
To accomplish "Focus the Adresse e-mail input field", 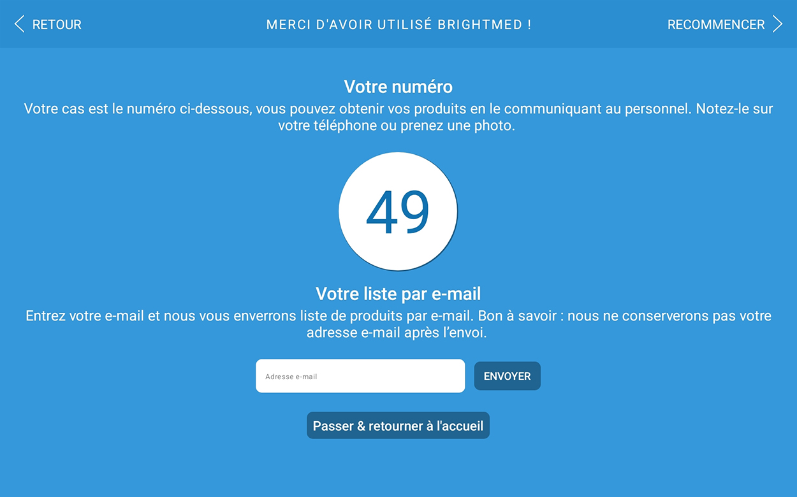I will pos(360,376).
